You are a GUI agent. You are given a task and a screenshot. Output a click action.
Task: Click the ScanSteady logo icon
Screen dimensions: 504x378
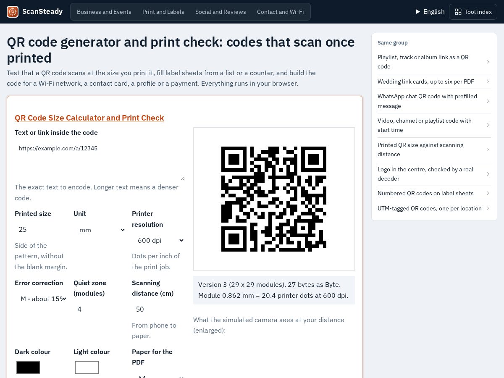click(13, 12)
